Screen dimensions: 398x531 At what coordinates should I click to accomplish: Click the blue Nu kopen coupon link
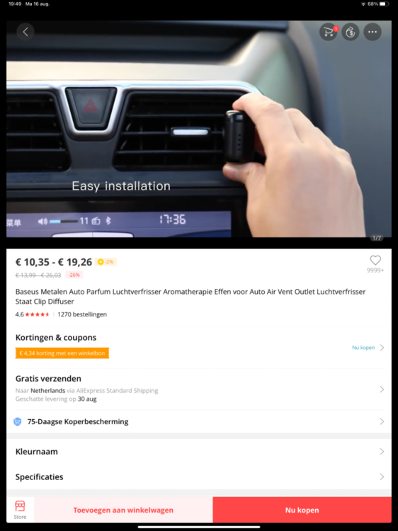click(363, 348)
